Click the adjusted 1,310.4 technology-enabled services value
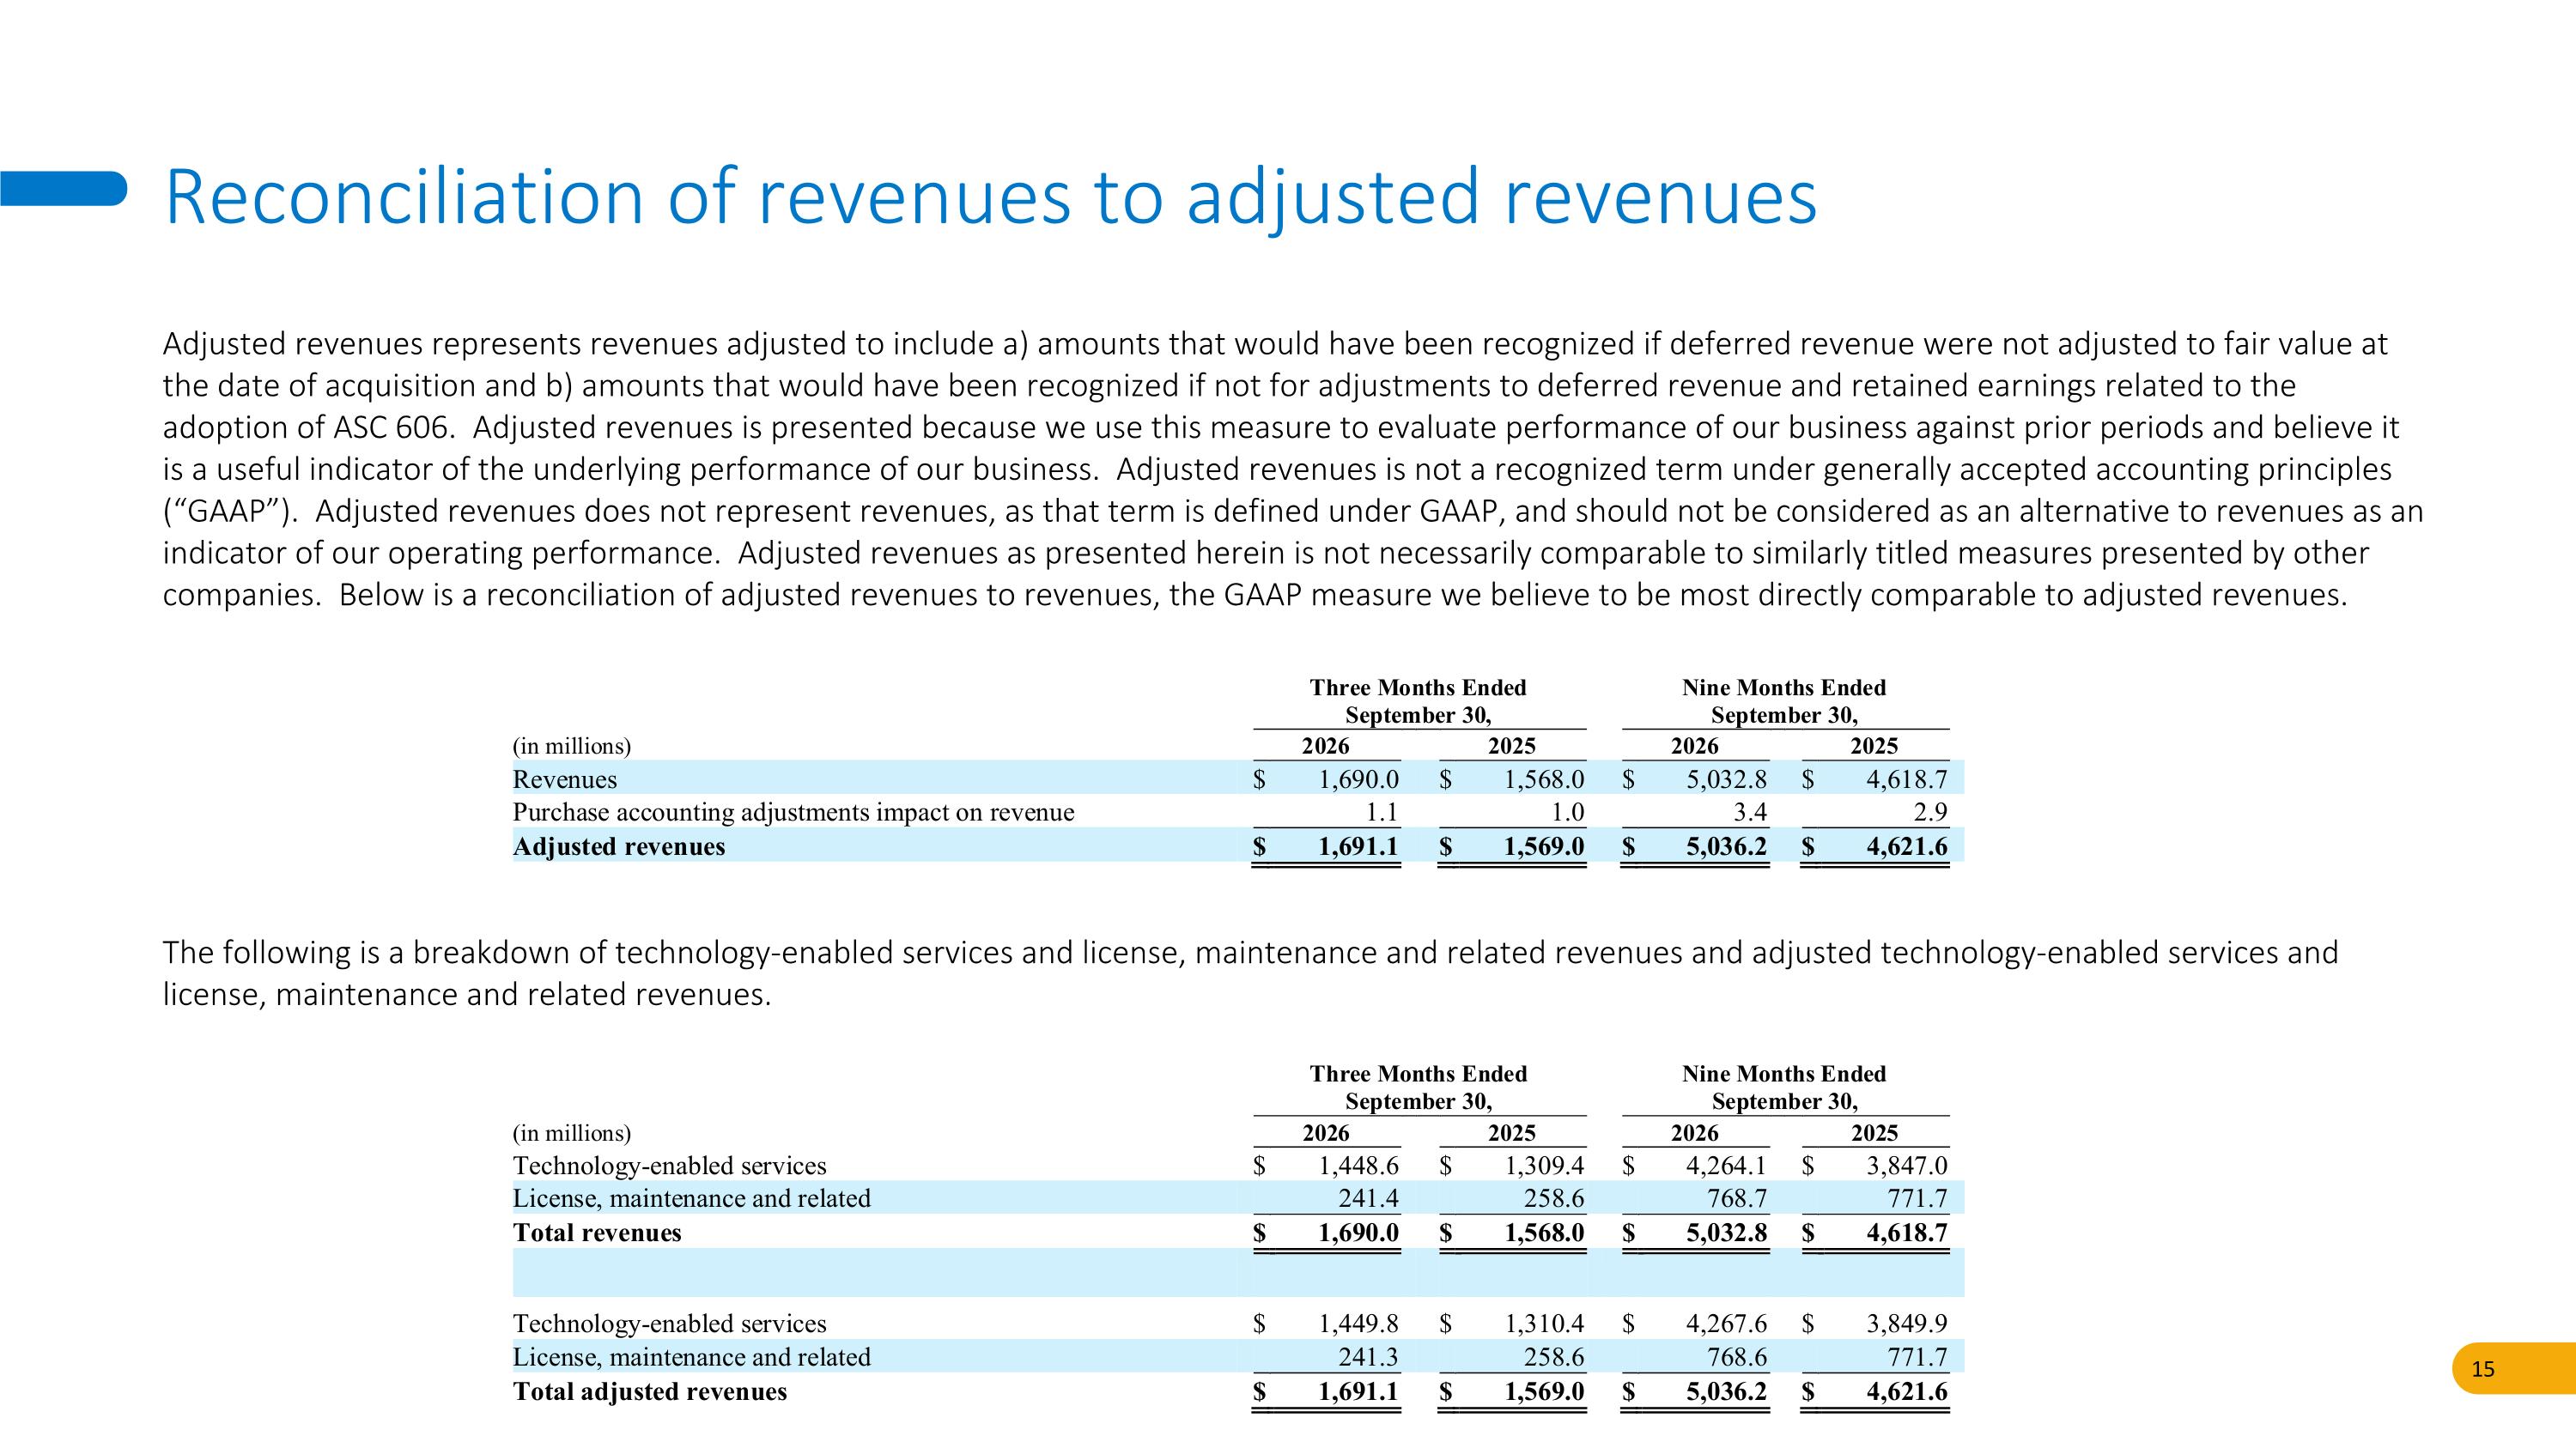 (1545, 1323)
